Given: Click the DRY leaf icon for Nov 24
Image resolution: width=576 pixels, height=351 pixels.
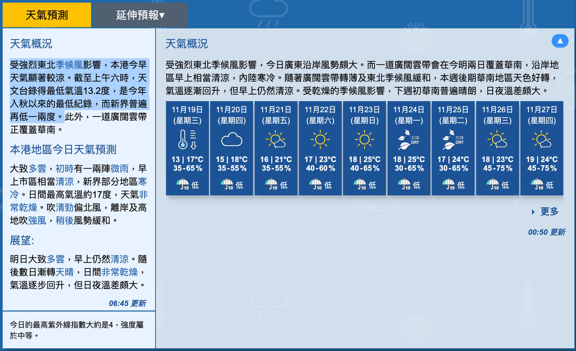Looking at the screenshot, I should tap(409, 139).
